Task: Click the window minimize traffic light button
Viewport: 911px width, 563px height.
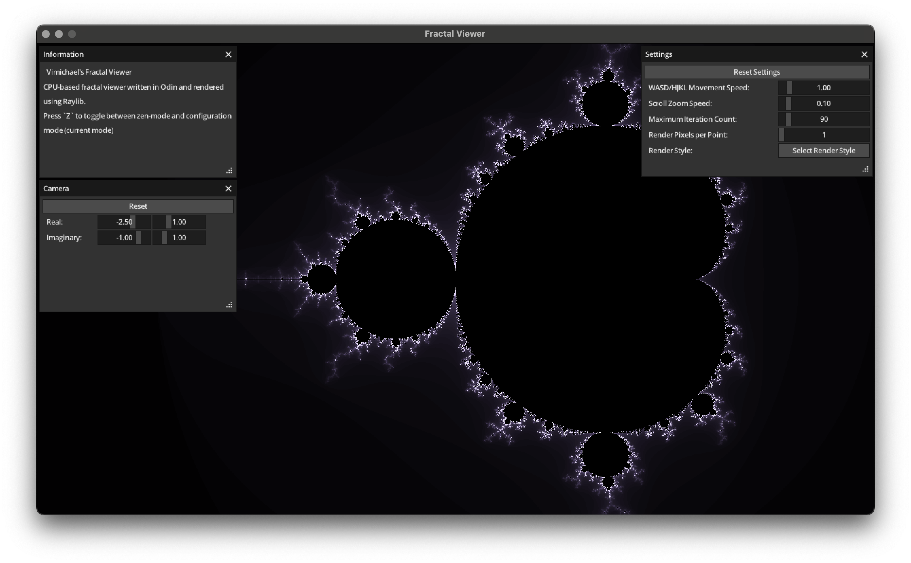Action: [x=59, y=34]
